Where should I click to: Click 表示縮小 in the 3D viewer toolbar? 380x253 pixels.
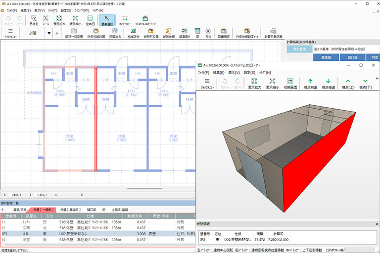click(x=273, y=84)
